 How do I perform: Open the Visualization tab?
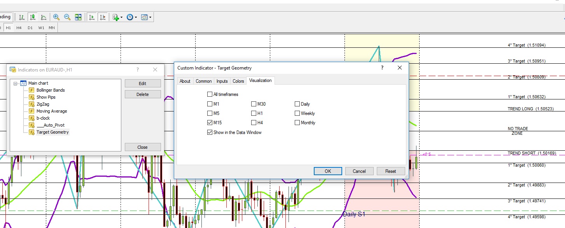tap(261, 80)
